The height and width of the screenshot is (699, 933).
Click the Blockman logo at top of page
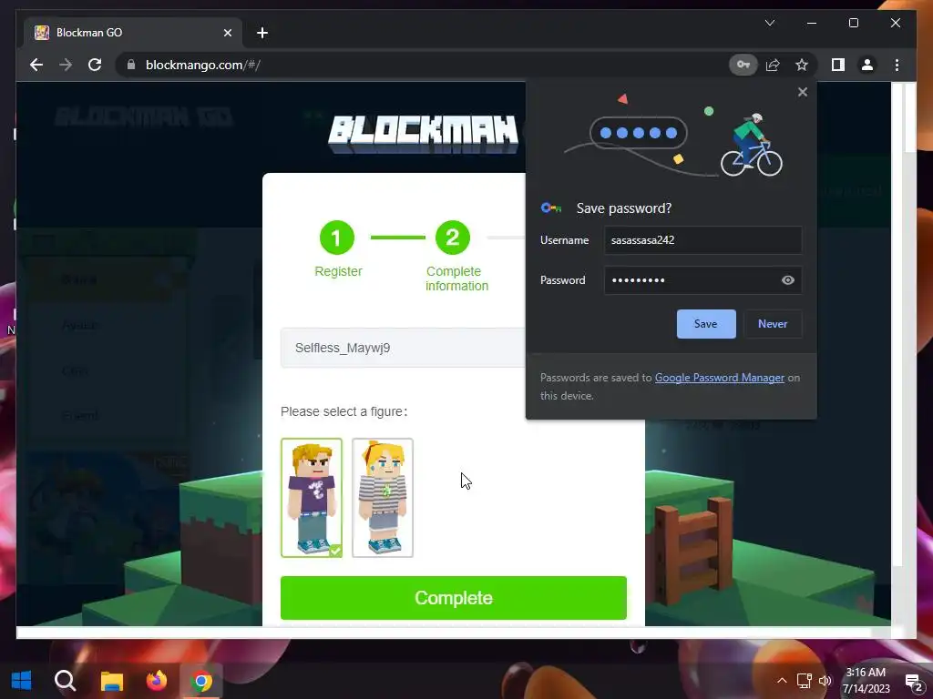[425, 134]
